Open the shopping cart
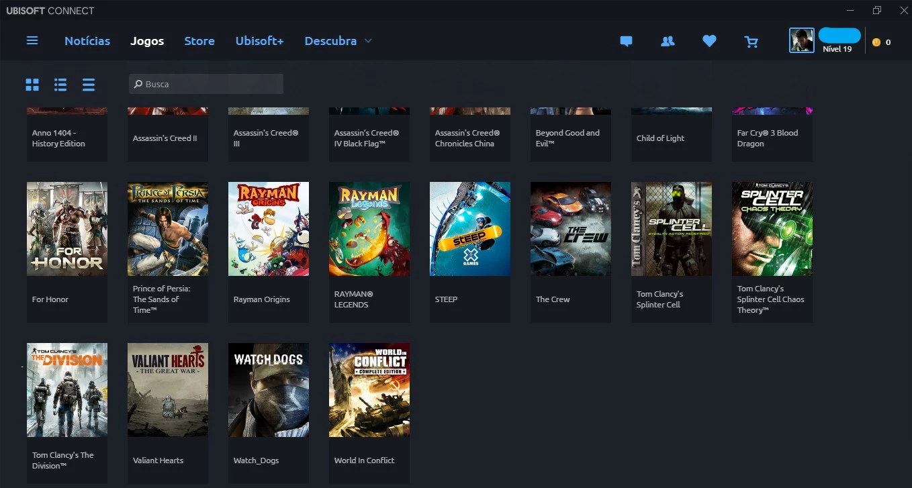Viewport: 912px width, 488px height. click(x=751, y=42)
